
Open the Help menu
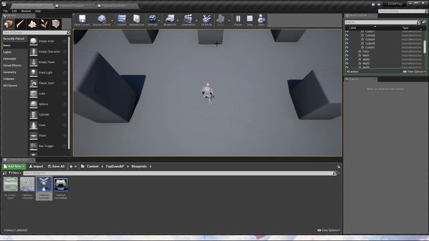click(38, 11)
